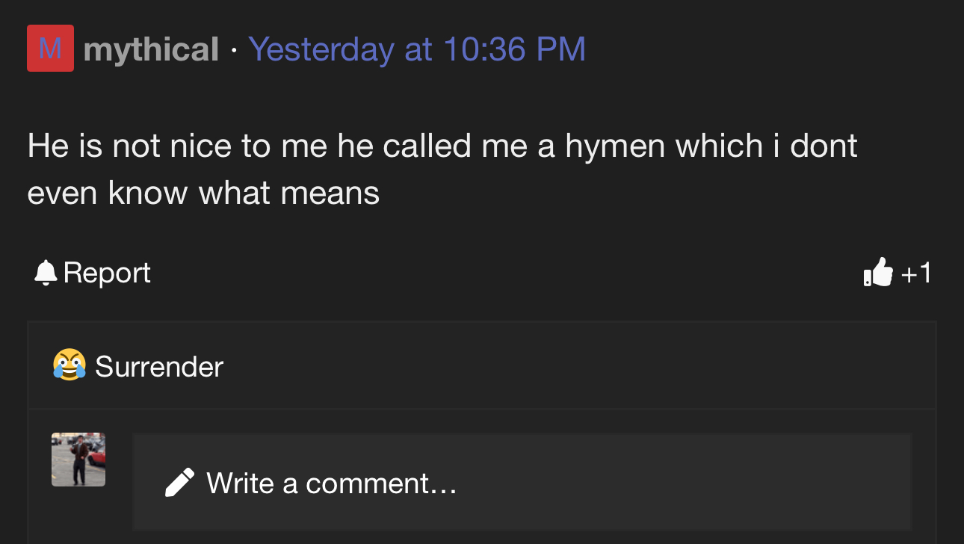This screenshot has height=544, width=964.
Task: Report this post via Report text
Action: coord(107,273)
